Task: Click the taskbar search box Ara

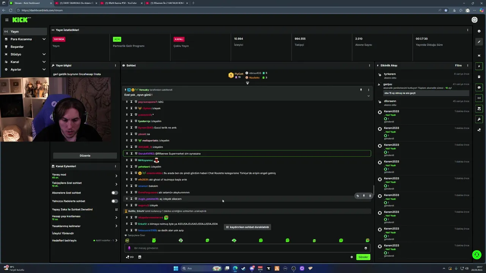Action: [x=201, y=268]
